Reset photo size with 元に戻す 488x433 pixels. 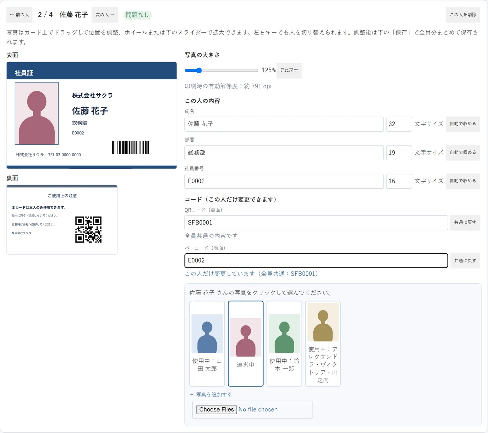[x=289, y=70]
